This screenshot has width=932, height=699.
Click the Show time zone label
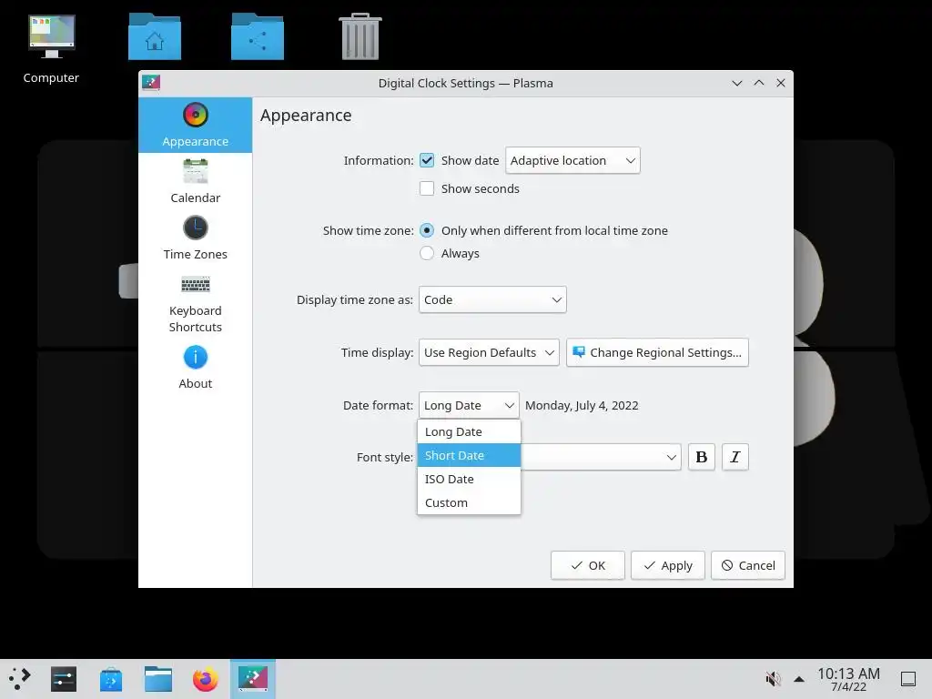coord(368,230)
